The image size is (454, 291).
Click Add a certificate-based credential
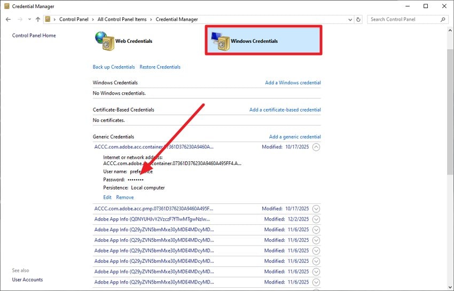285,110
